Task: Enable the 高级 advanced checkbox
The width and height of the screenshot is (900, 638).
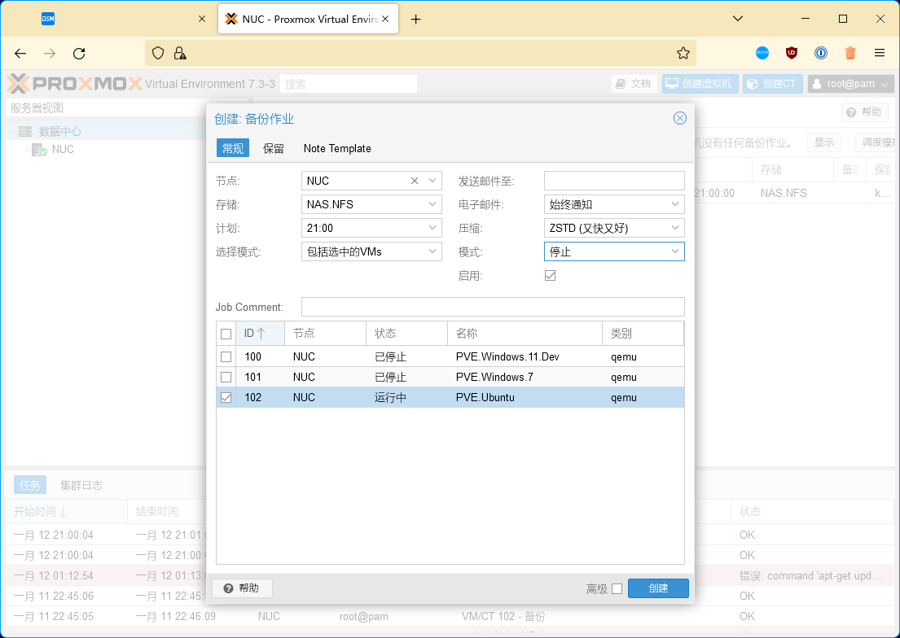Action: (x=617, y=588)
